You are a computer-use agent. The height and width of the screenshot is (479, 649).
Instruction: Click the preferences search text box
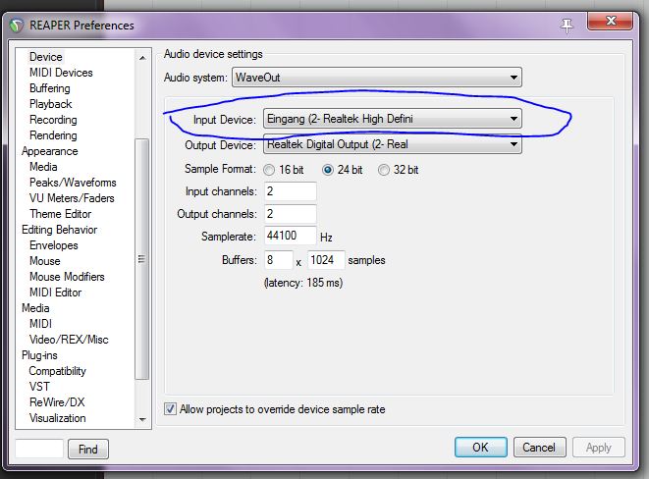(39, 449)
